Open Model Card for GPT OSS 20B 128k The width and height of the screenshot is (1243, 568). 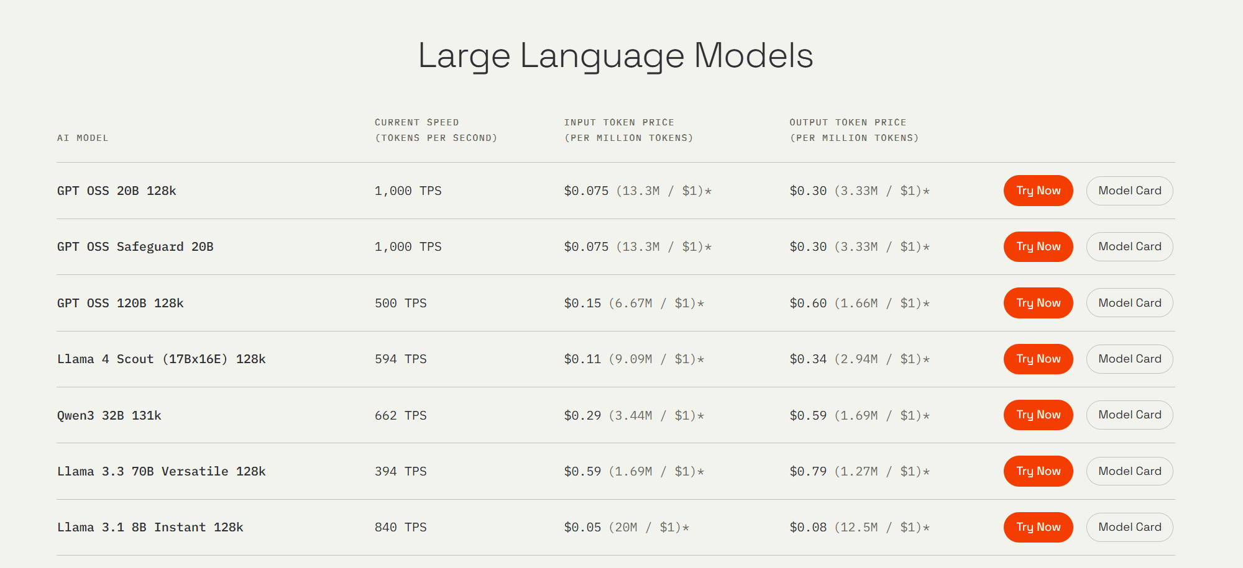pyautogui.click(x=1129, y=191)
